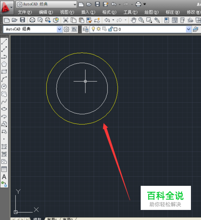Open the 工具(T) menu
Screen dimensions: 201x220
click(x=130, y=12)
